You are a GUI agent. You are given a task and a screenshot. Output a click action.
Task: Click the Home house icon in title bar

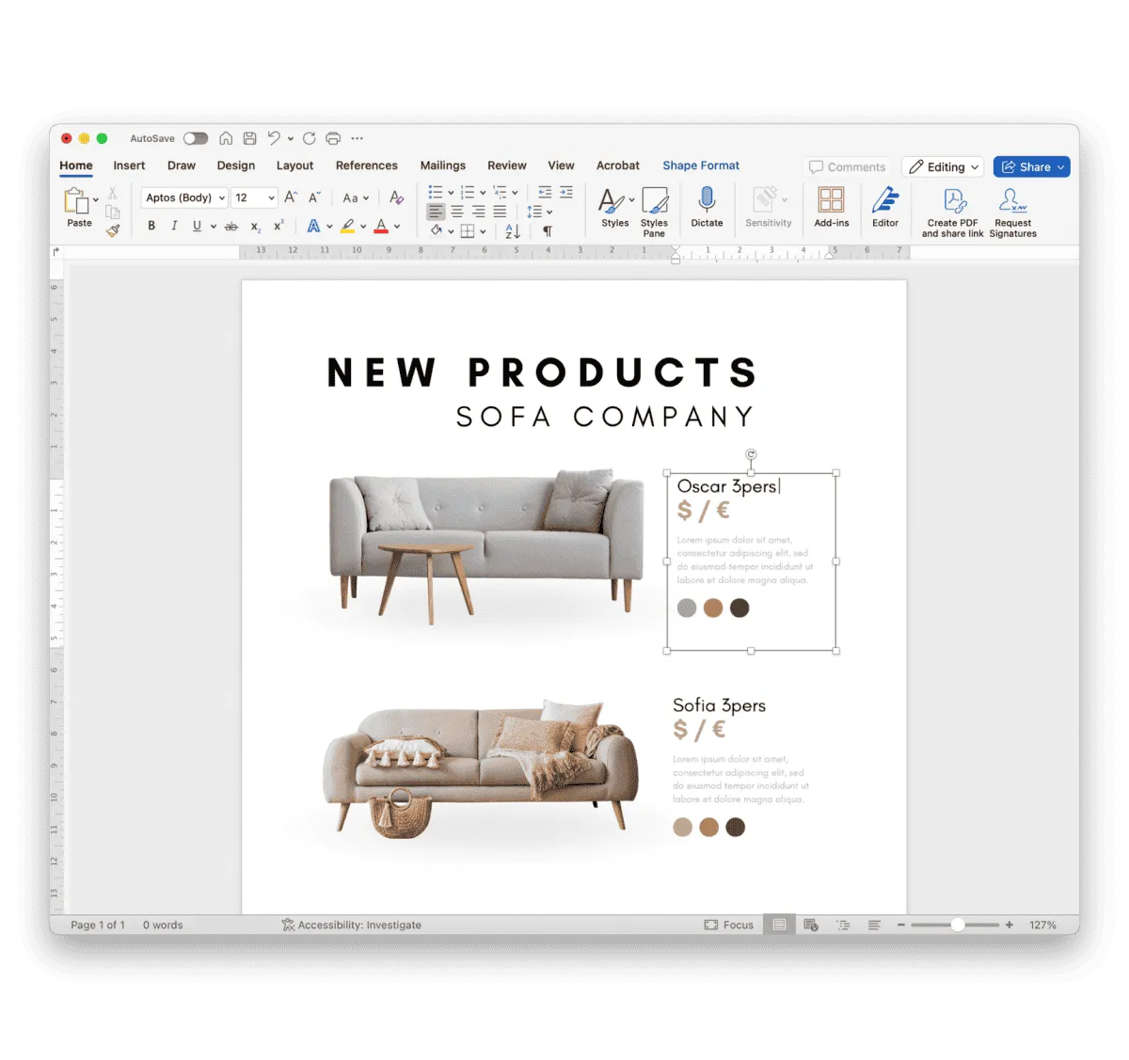pyautogui.click(x=226, y=138)
